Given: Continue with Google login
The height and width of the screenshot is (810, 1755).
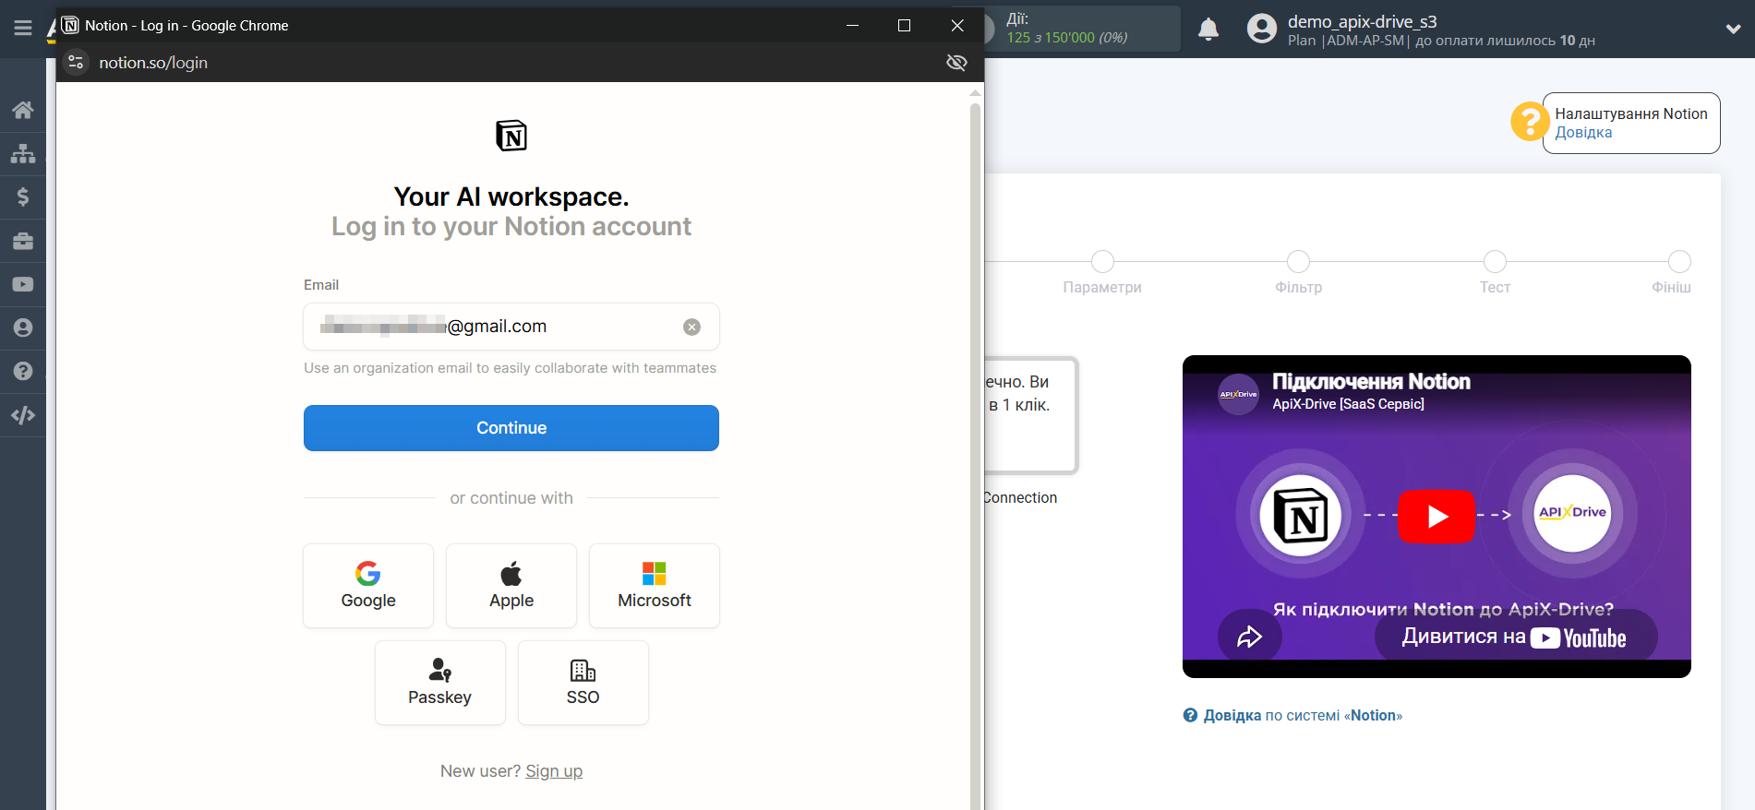Looking at the screenshot, I should (x=368, y=586).
